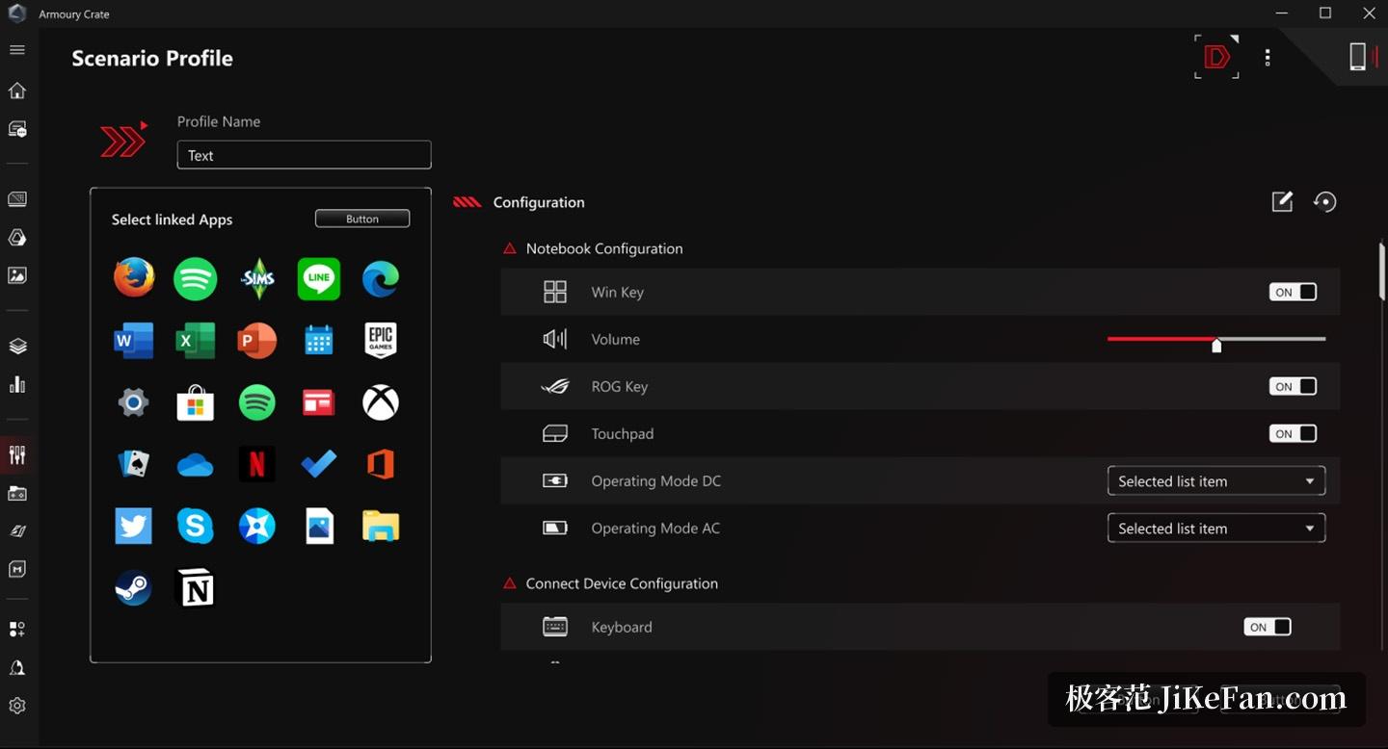The image size is (1388, 749).
Task: Choose the LINE app icon
Action: tap(318, 279)
